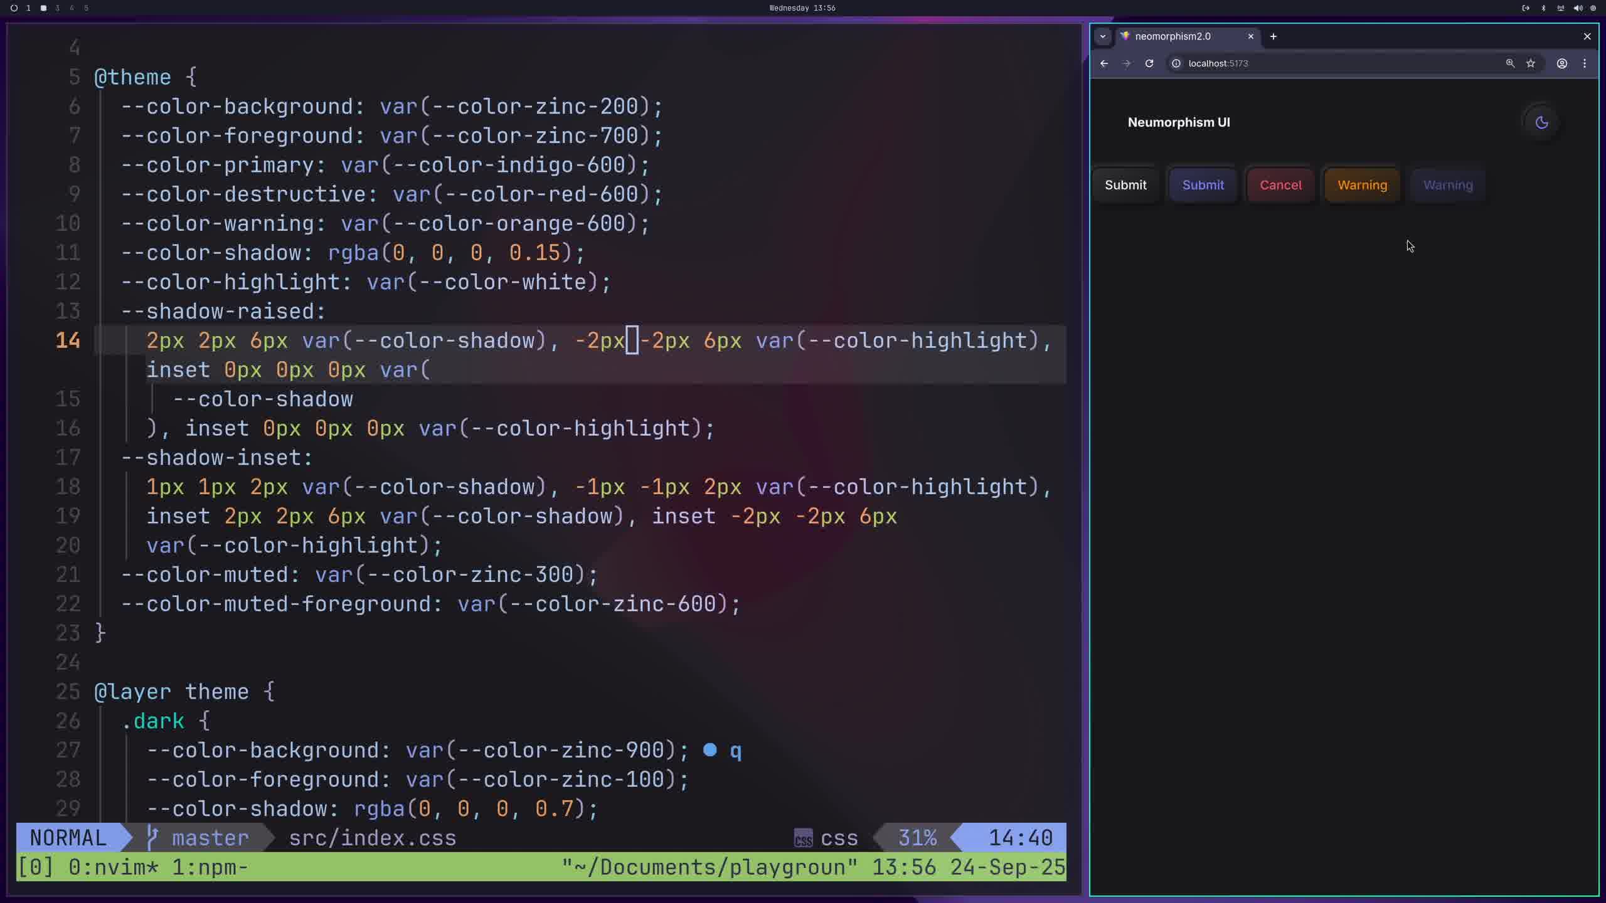Open the browser profile icon

click(1562, 63)
